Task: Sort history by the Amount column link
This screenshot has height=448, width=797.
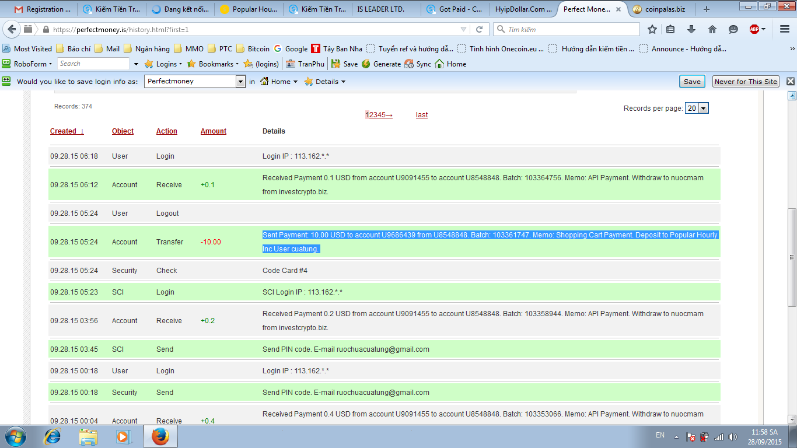Action: pyautogui.click(x=214, y=131)
